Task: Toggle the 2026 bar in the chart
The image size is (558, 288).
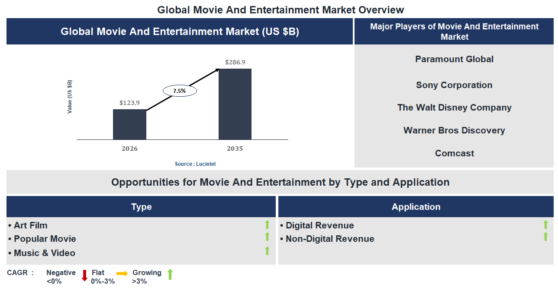Action: (x=129, y=125)
